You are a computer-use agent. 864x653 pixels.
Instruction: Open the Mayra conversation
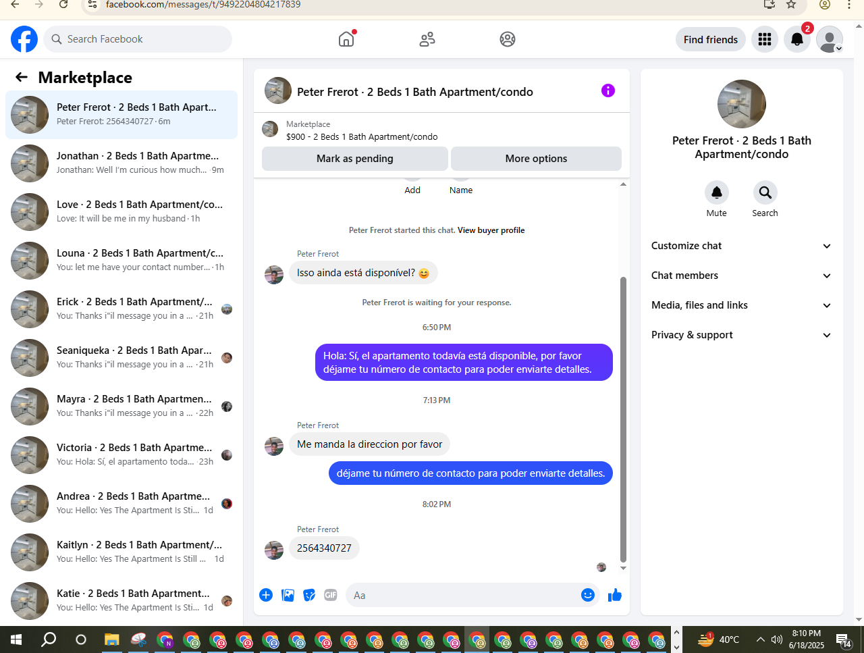122,407
